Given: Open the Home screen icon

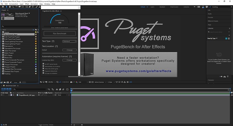Looking at the screenshot, I should pos(3,7).
